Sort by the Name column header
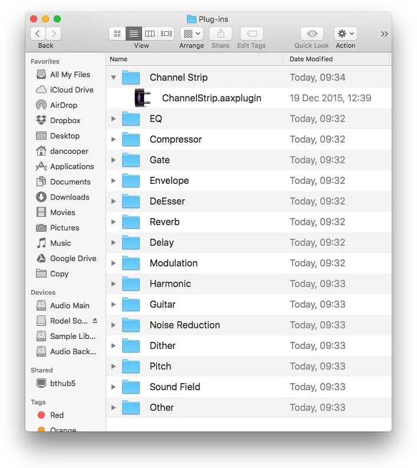 click(x=194, y=59)
